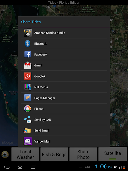Open the Gmail envelope icon
The image size is (128, 171).
tap(28, 65)
